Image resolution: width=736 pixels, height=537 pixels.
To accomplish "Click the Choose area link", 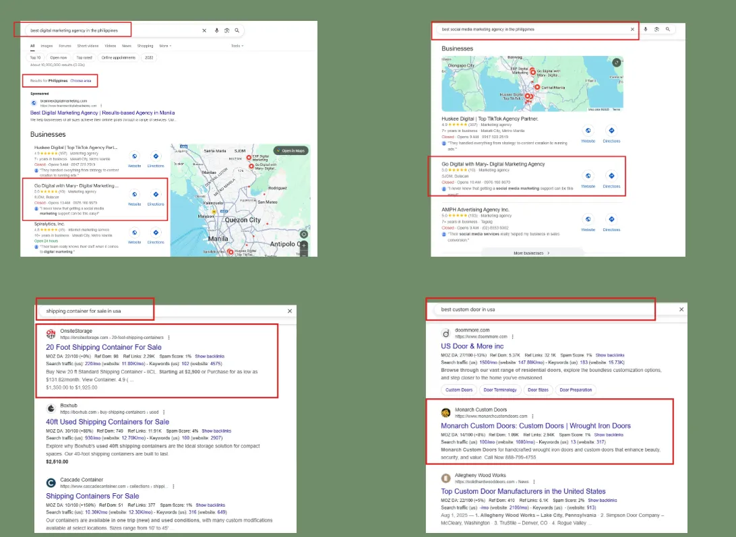I will pyautogui.click(x=81, y=81).
